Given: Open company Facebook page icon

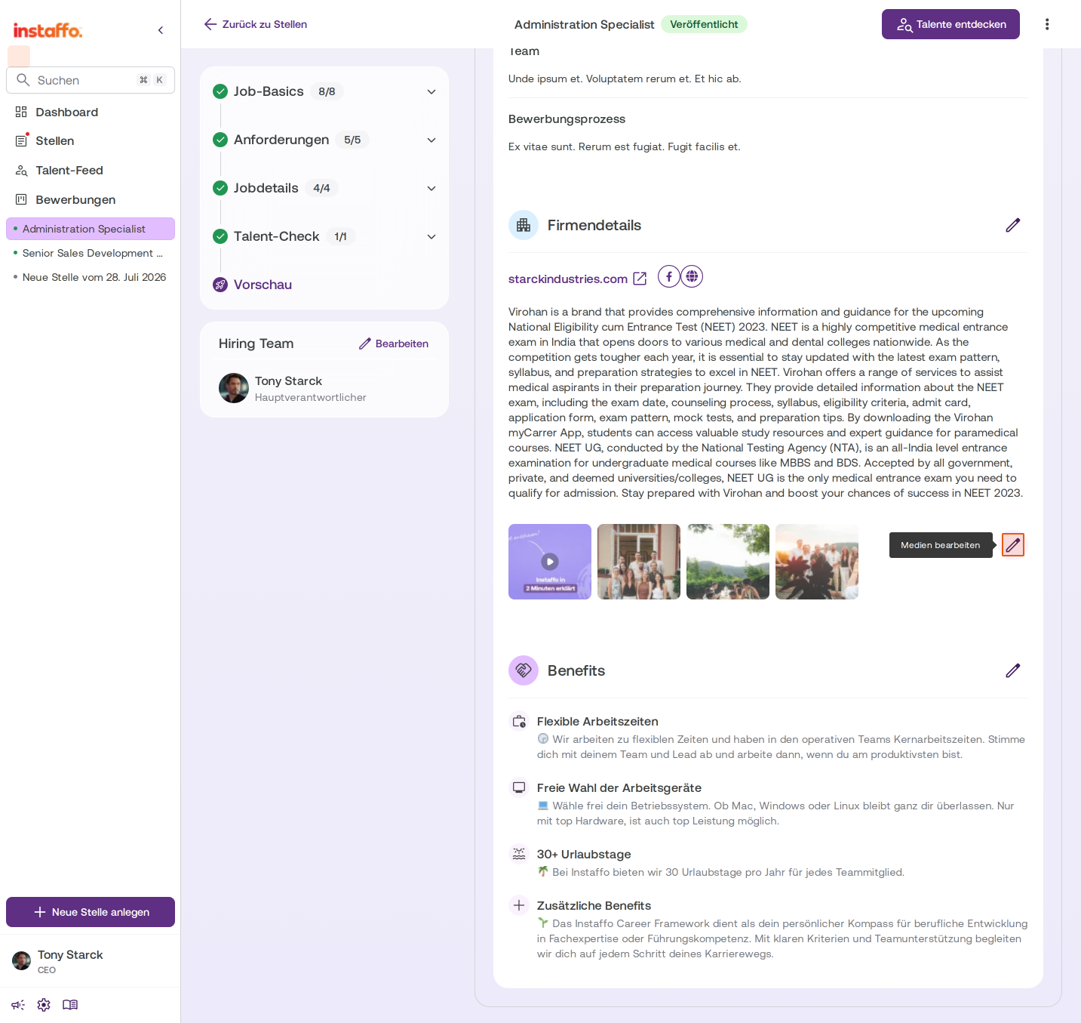Looking at the screenshot, I should [x=669, y=277].
